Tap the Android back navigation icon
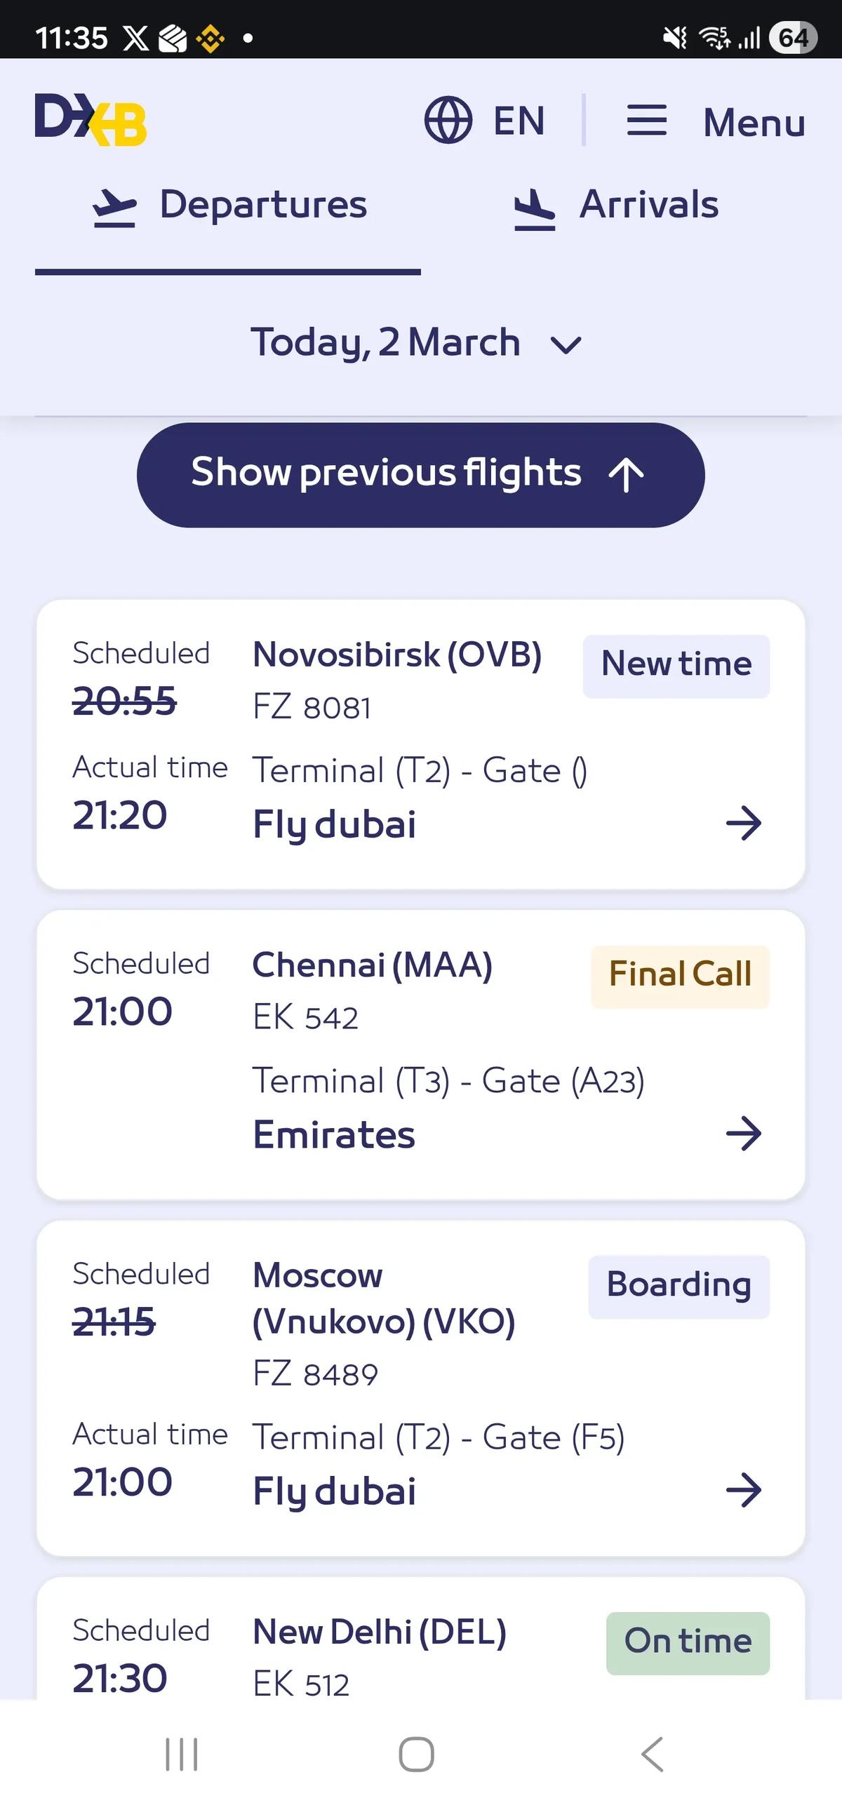This screenshot has width=842, height=1805. pyautogui.click(x=653, y=1754)
